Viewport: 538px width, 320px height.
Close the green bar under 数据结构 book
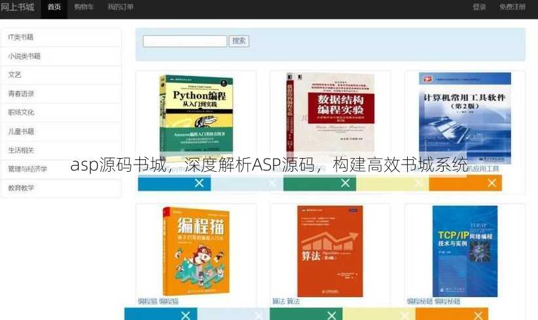pos(345,183)
